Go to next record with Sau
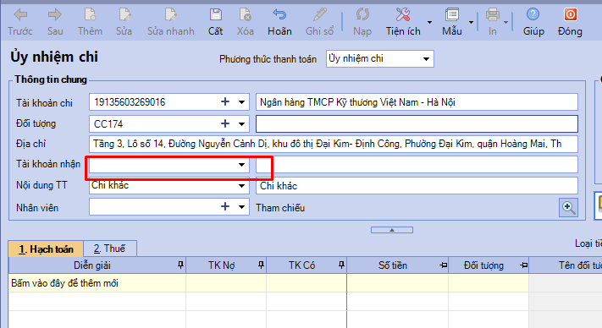 55,22
